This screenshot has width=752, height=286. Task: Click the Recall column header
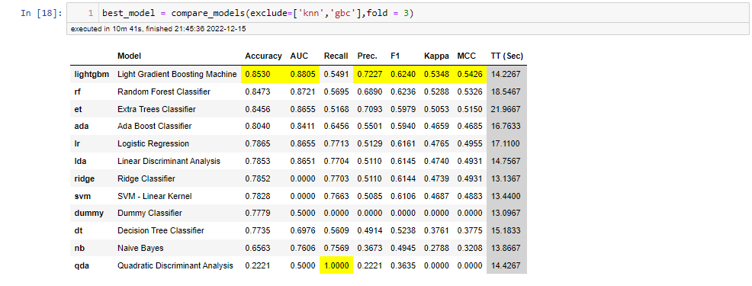tap(336, 56)
